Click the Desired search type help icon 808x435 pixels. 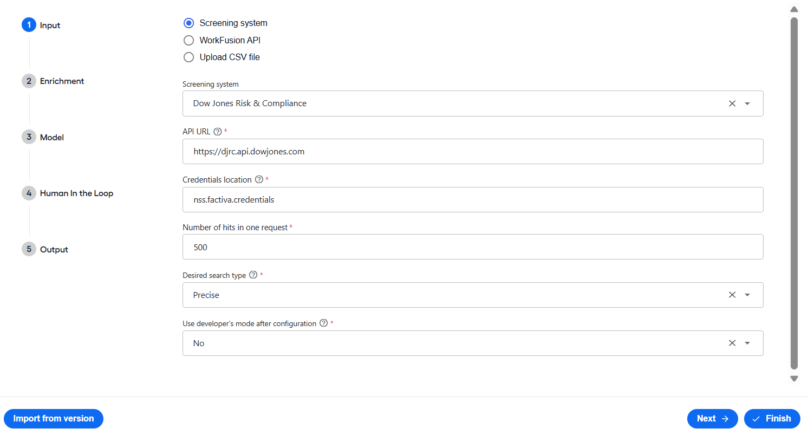click(253, 275)
